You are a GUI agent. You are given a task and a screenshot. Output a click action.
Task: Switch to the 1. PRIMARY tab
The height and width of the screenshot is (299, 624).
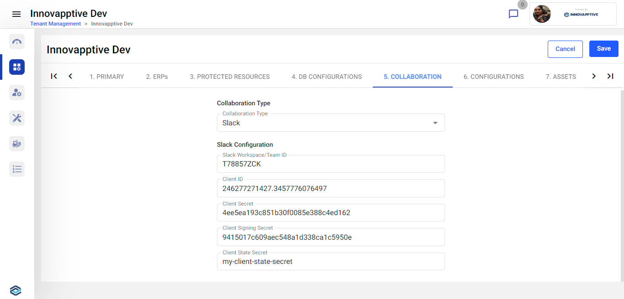107,77
